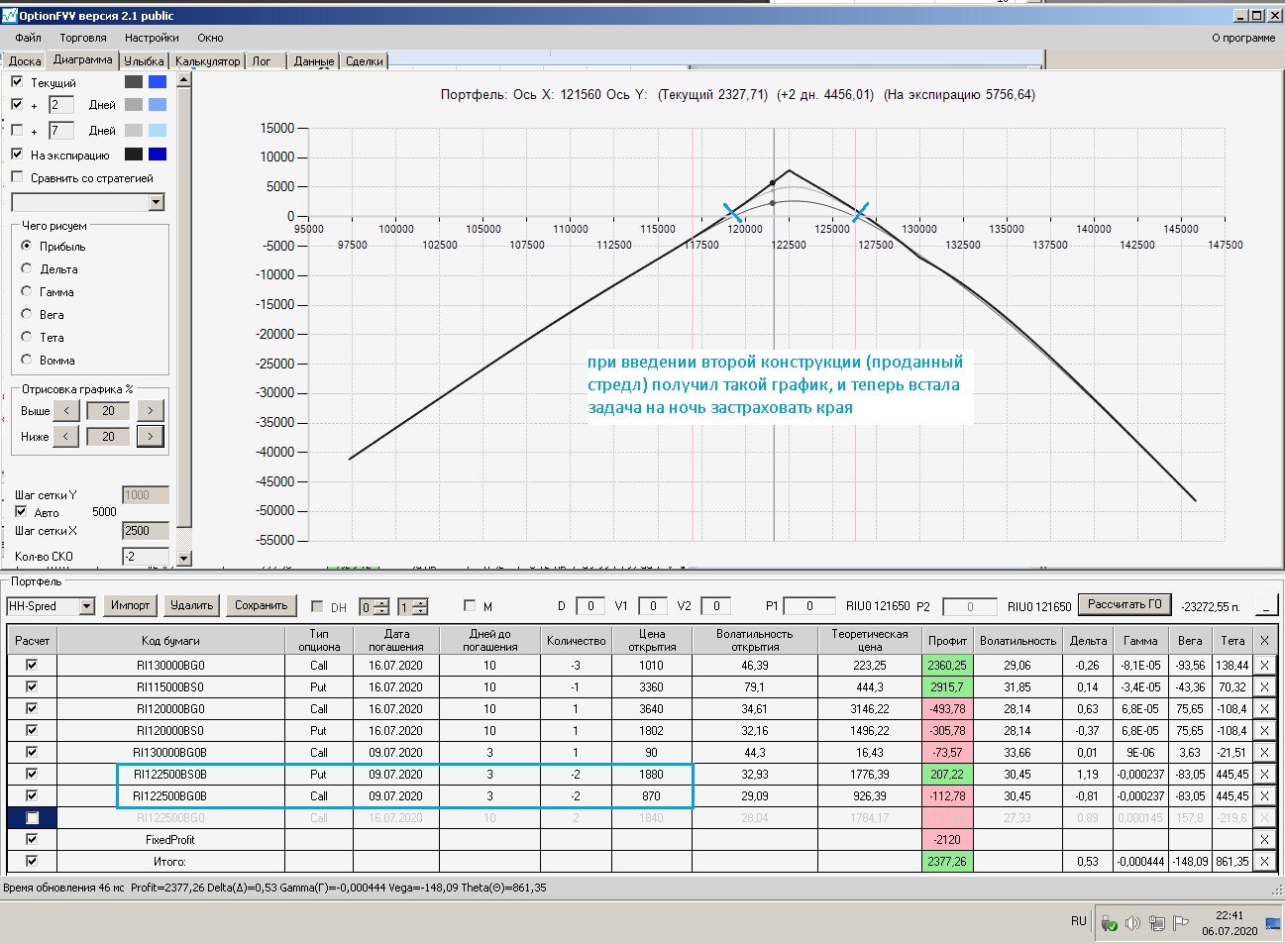Select the Тета radio button
Screen dimensions: 1285x944
[x=27, y=337]
